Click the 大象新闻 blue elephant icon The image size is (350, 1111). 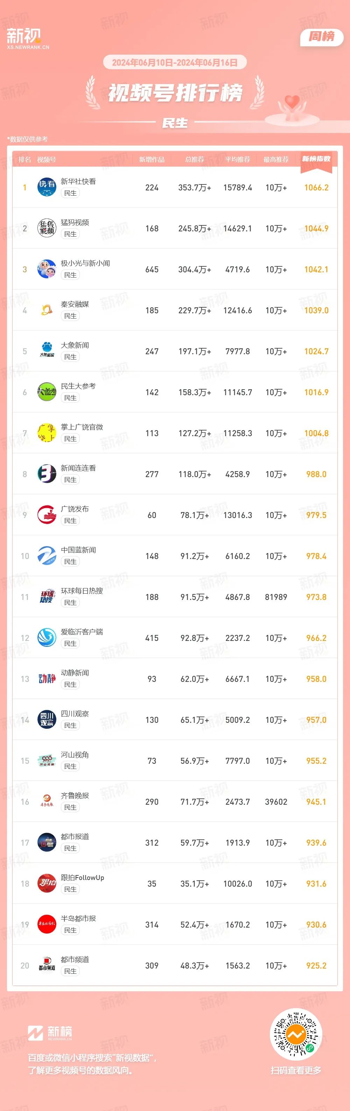pos(47,351)
